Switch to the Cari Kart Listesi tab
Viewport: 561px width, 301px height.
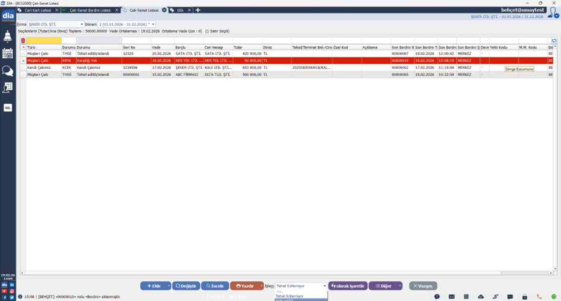click(x=37, y=10)
